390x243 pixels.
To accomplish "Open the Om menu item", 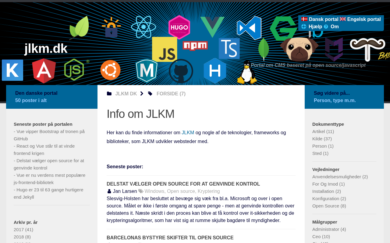I will pyautogui.click(x=335, y=27).
